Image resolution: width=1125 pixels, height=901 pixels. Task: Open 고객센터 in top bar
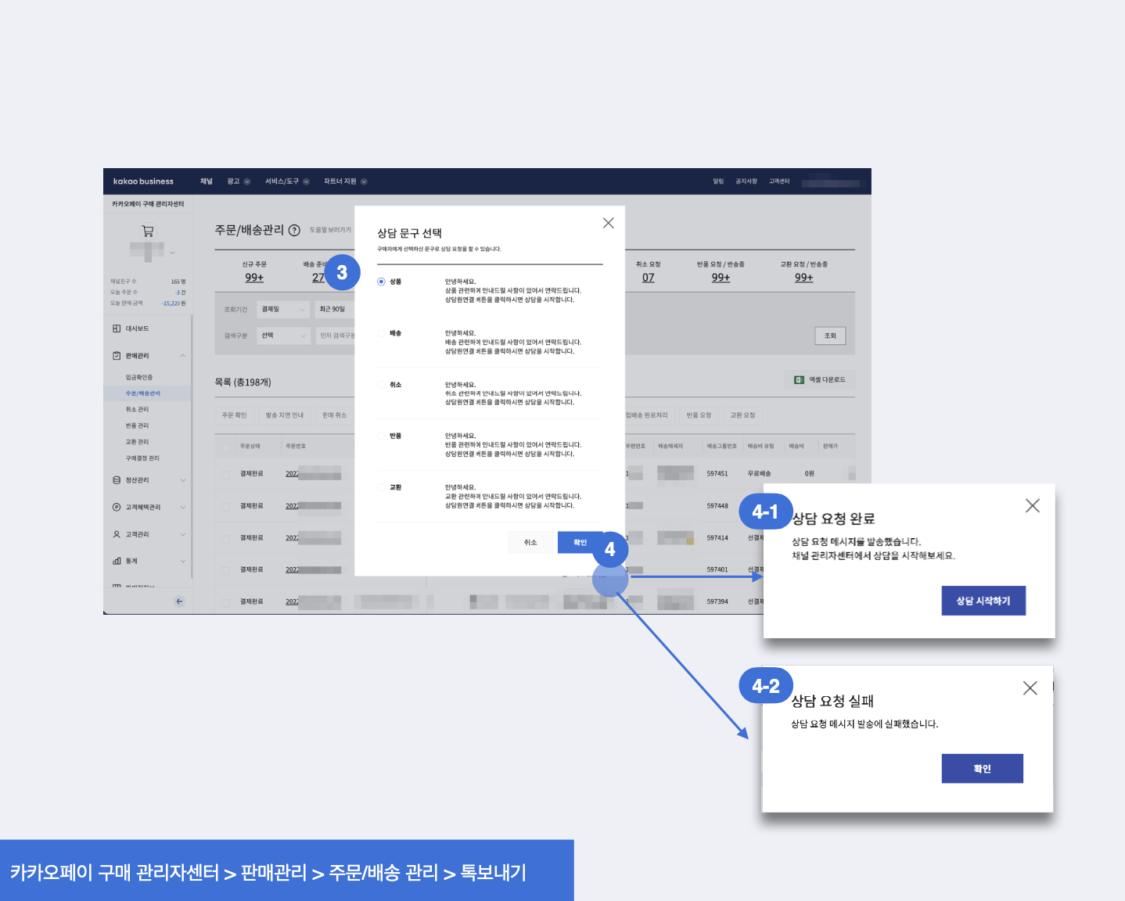pos(779,181)
